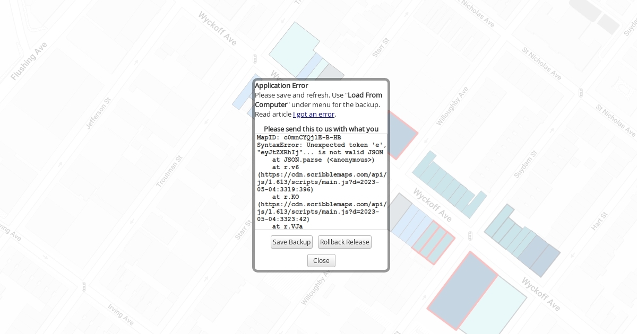The height and width of the screenshot is (334, 637).
Task: Click the Troutman St street label
Action: (x=169, y=171)
